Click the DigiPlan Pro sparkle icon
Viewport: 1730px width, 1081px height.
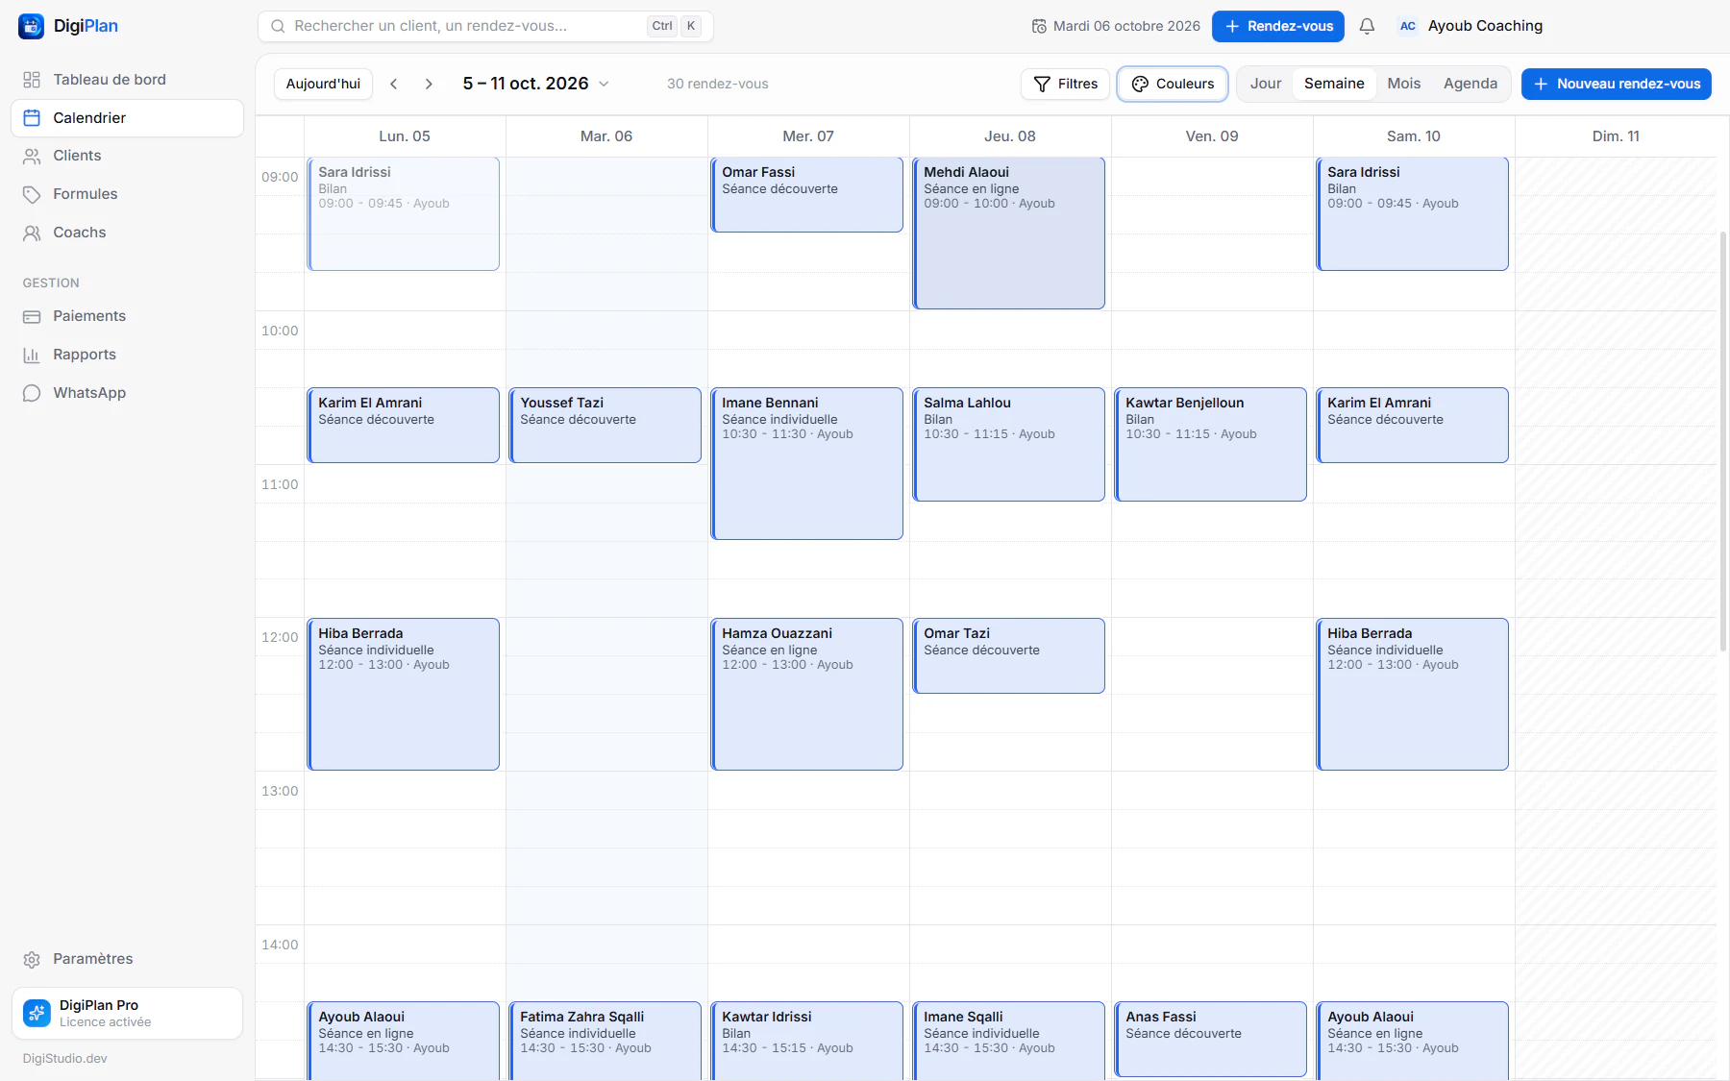(37, 1013)
